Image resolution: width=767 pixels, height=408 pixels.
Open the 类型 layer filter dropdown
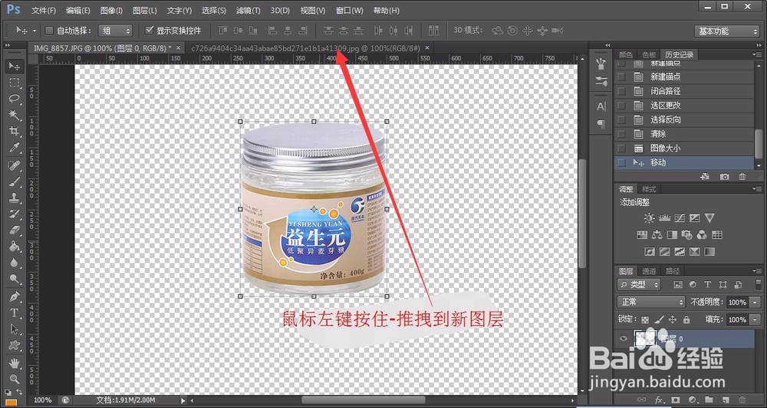[x=639, y=284]
